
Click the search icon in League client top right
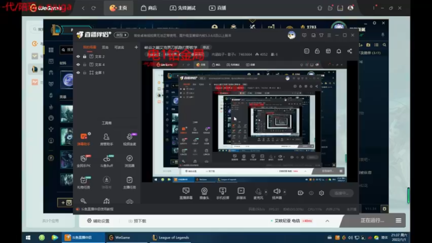click(384, 45)
